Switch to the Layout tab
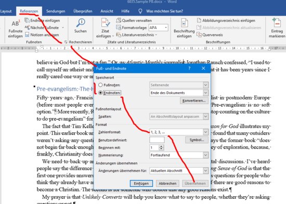Viewport: 286px width, 204px height. click(6, 11)
